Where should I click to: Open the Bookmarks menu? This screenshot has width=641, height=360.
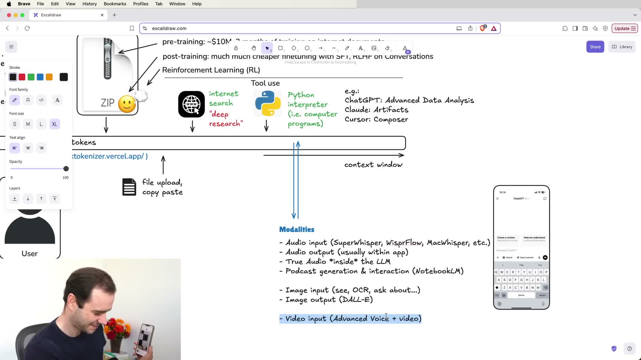[115, 4]
